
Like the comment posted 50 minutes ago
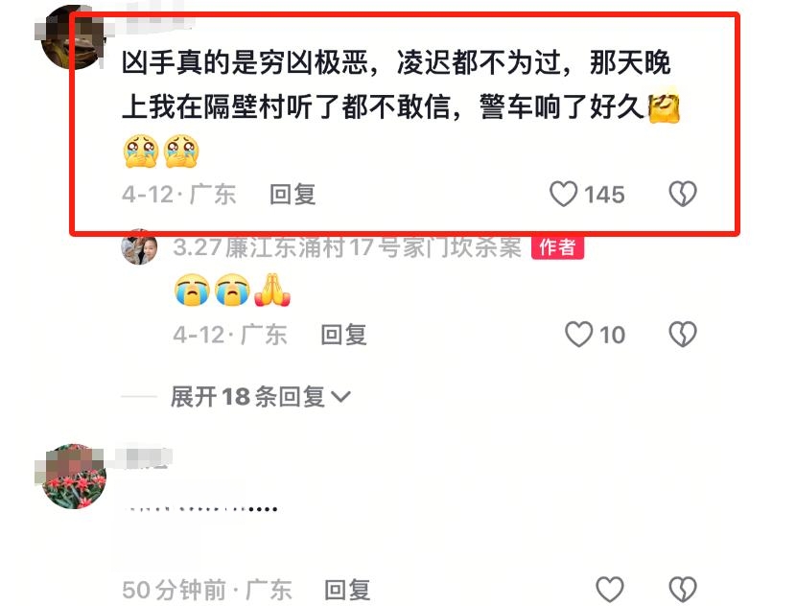pos(610,590)
